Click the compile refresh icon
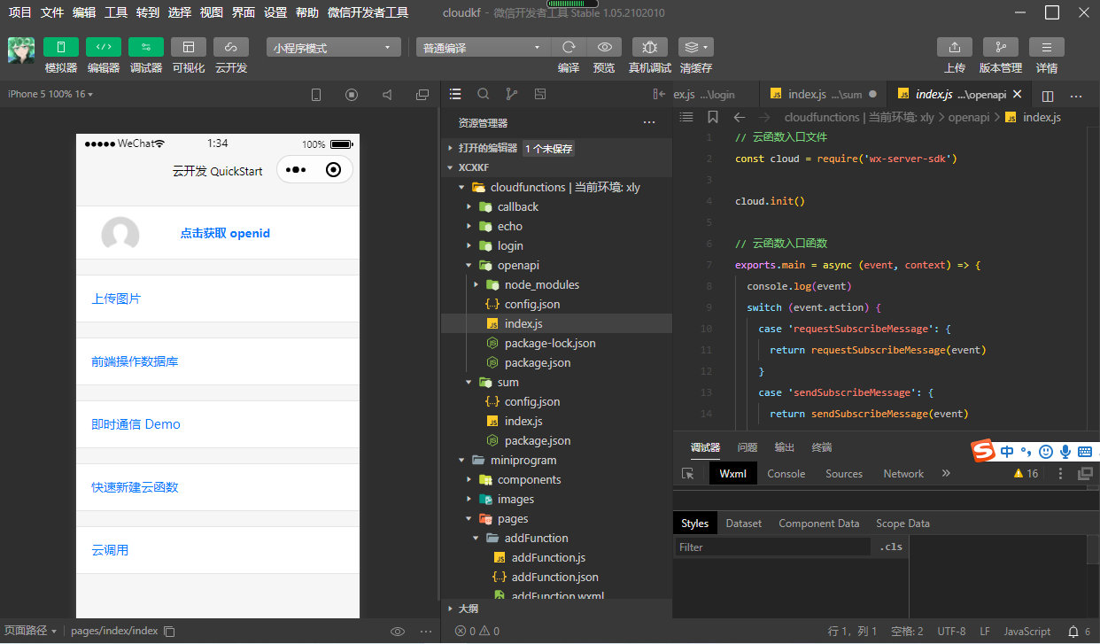 tap(569, 47)
